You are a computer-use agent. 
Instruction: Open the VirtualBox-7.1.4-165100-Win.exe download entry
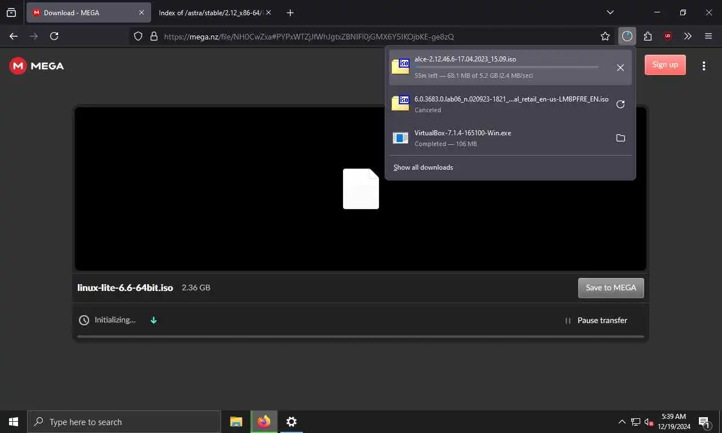pos(510,138)
